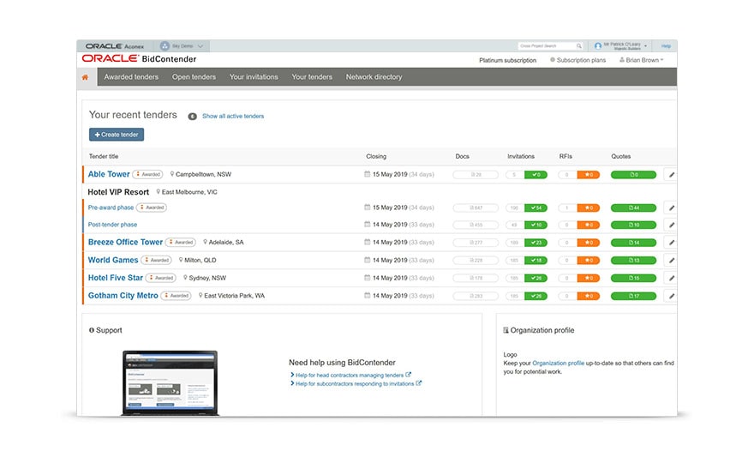Image resolution: width=754 pixels, height=457 pixels.
Task: Click the Tender title column header
Action: point(104,156)
